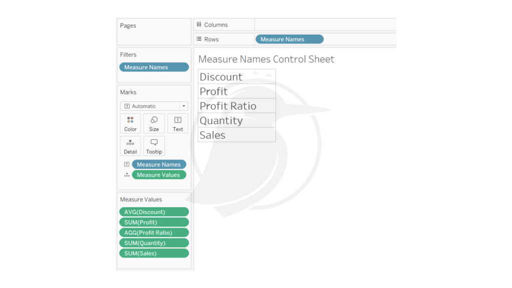
Task: Click the SUM(Sales) pill
Action: pos(154,253)
